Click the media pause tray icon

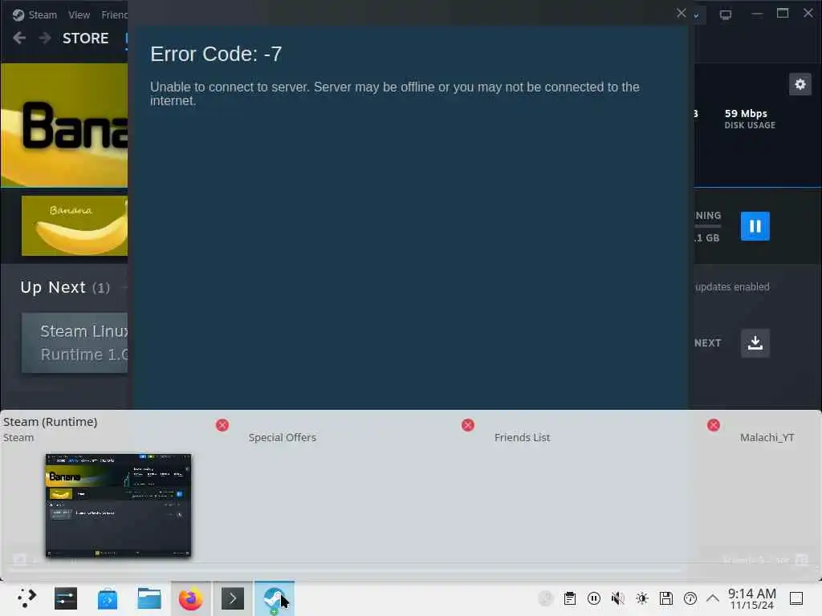tap(594, 598)
